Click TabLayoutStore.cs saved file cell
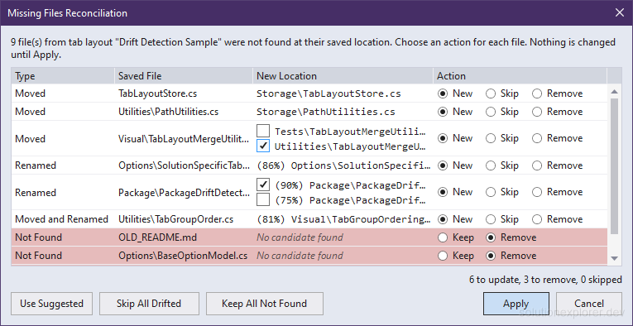Viewport: 633px width, 326px height. (184, 93)
